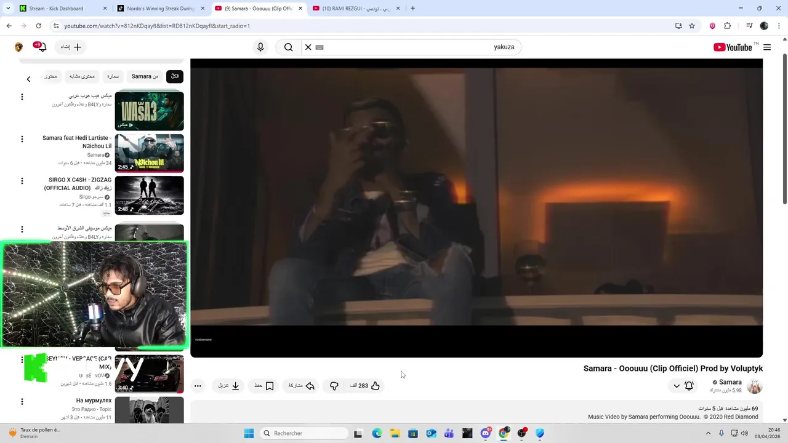Click the Share (مشاركة) button
The image size is (788, 443).
pos(302,386)
